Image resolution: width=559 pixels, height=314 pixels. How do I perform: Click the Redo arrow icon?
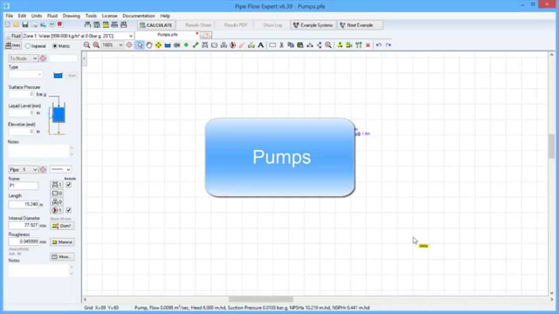tap(388, 45)
